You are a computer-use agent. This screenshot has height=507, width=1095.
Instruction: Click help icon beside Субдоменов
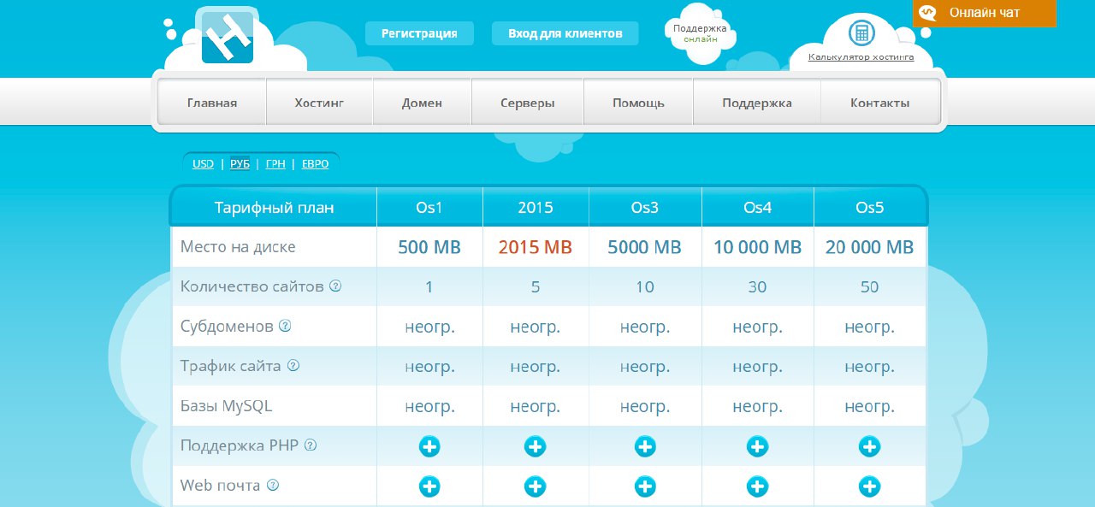click(285, 326)
